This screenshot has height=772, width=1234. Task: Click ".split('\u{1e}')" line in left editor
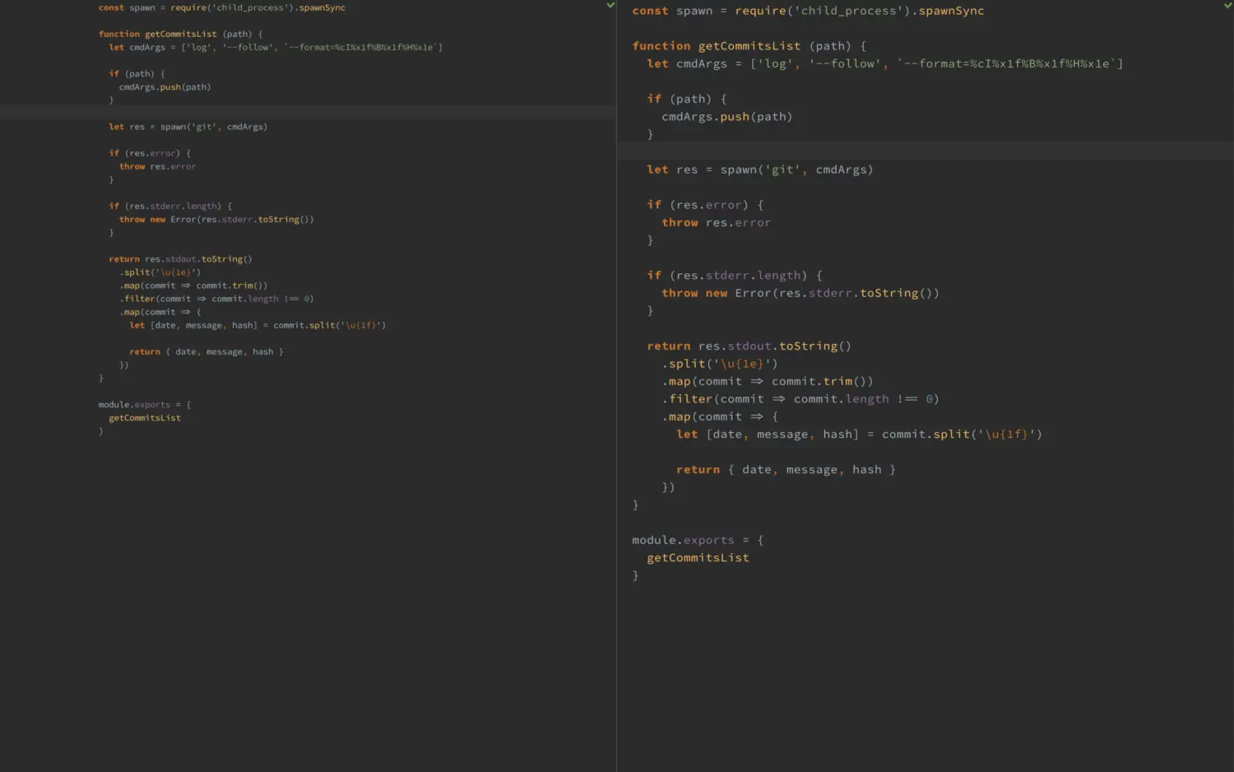point(160,272)
